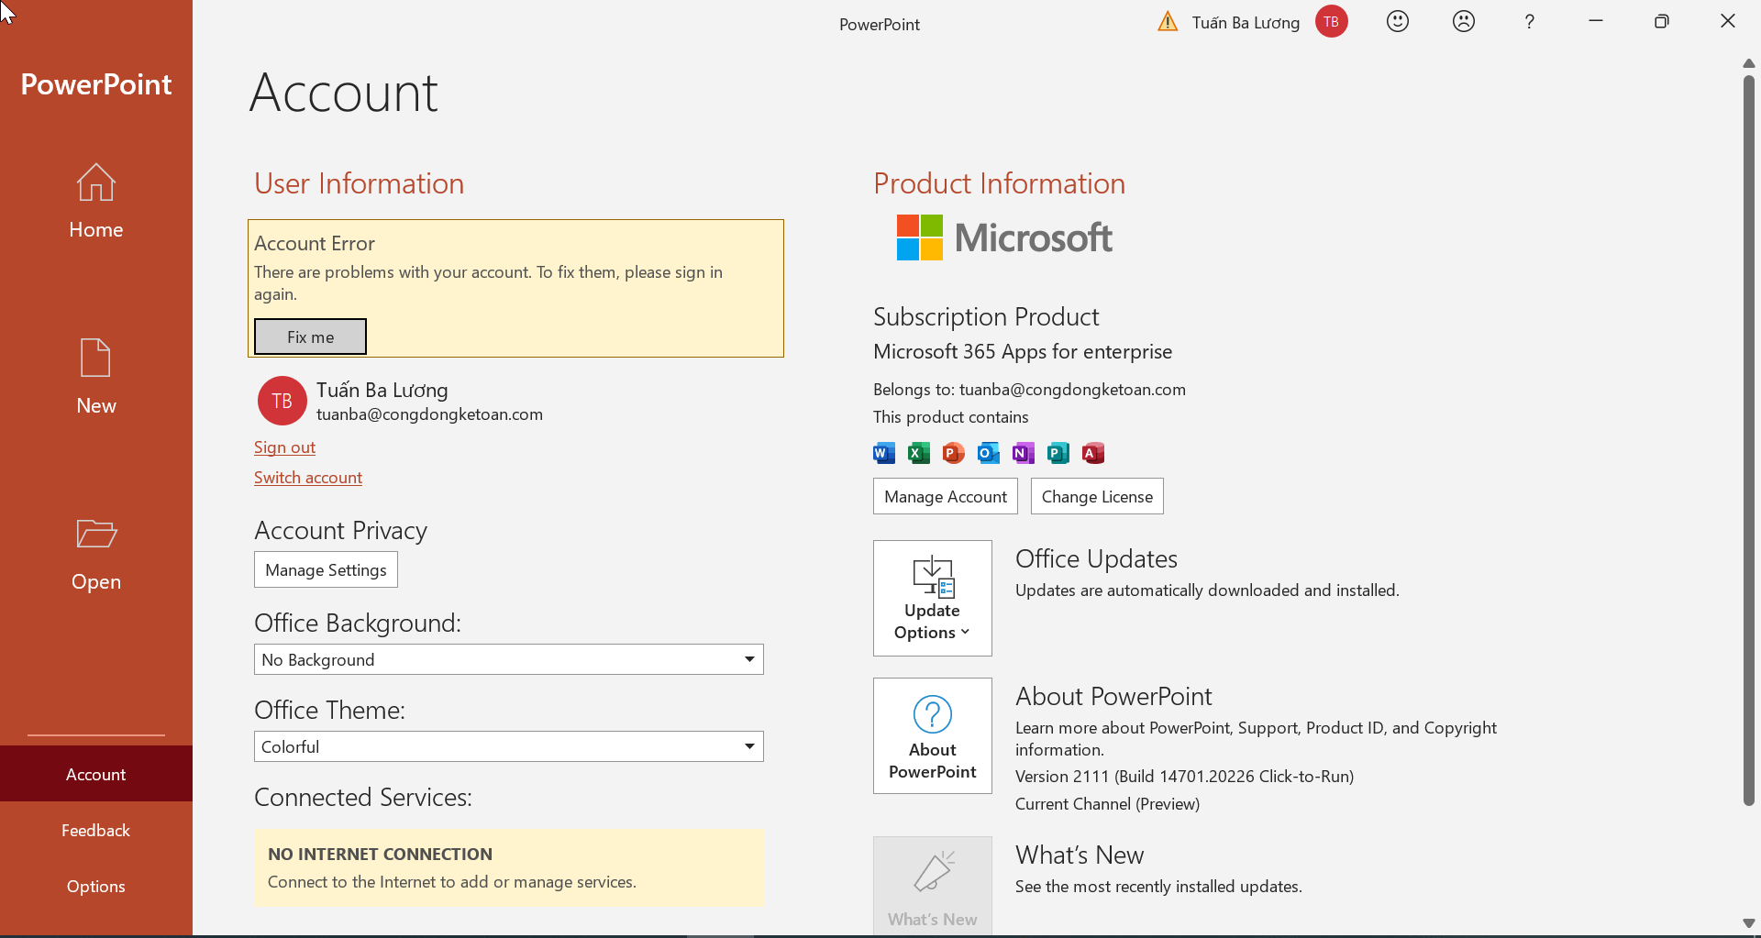Minimize the PowerPoint window
Viewport: 1761px width, 938px height.
coord(1596,21)
